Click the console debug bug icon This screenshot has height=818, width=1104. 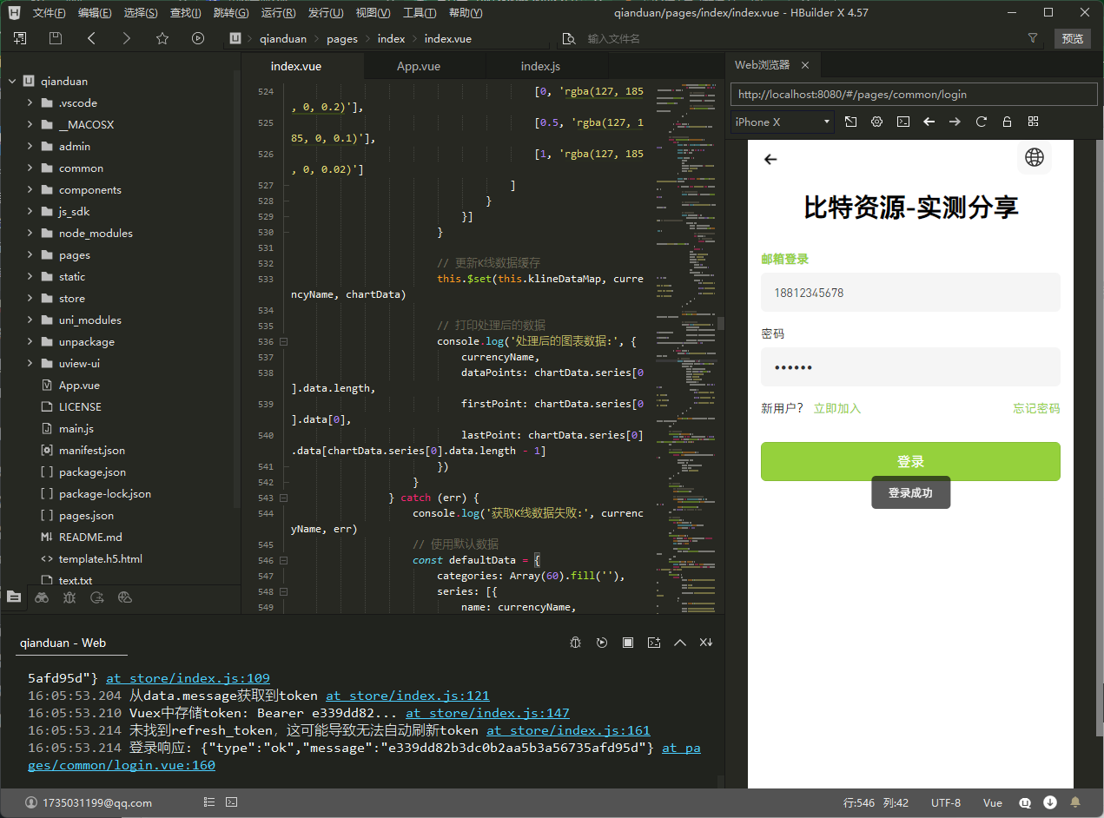click(576, 643)
